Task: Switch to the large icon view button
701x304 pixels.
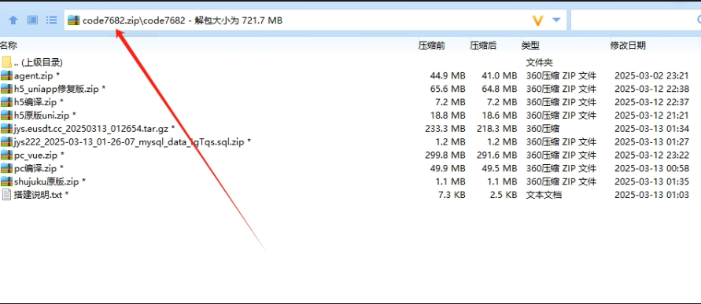Action: tap(32, 20)
